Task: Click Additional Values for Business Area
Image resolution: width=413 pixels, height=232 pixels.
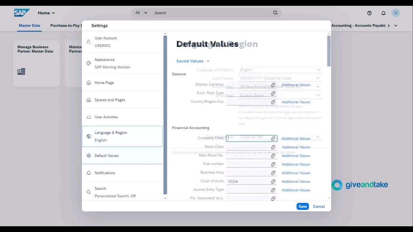Action: pyautogui.click(x=296, y=173)
